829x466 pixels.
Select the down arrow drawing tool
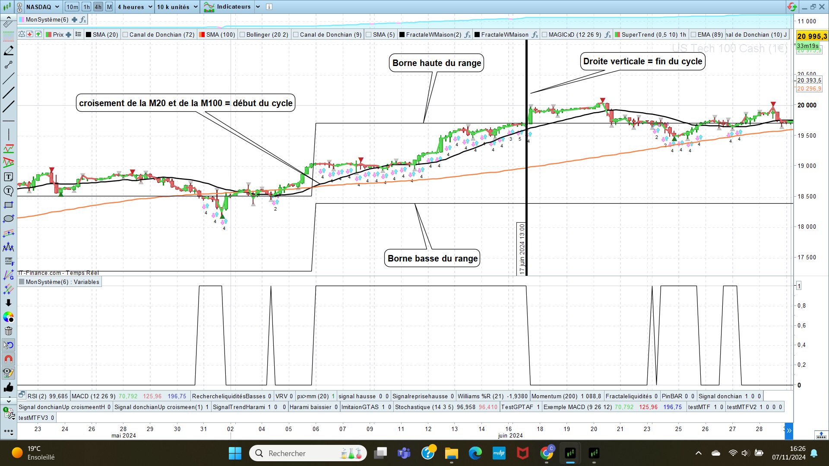8,303
